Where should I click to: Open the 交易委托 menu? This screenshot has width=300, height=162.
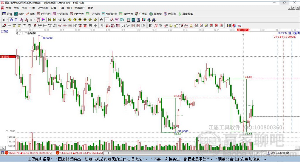[80, 8]
